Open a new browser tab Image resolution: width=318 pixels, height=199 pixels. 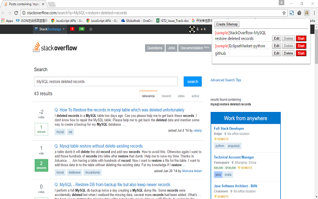52,4
